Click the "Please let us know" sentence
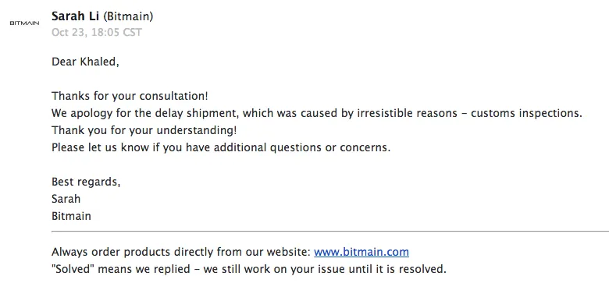This screenshot has width=609, height=308. (x=221, y=147)
